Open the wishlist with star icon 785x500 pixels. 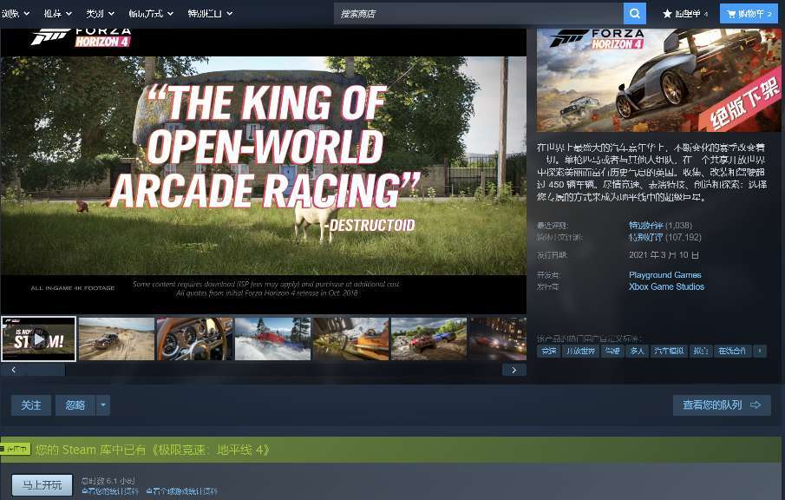click(685, 14)
